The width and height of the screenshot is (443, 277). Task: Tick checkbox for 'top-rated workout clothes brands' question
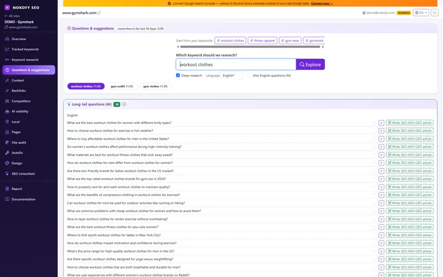[x=374, y=179]
